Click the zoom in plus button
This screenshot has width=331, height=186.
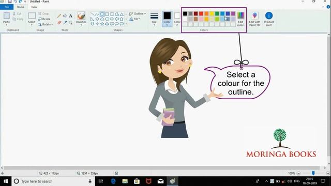pyautogui.click(x=328, y=173)
